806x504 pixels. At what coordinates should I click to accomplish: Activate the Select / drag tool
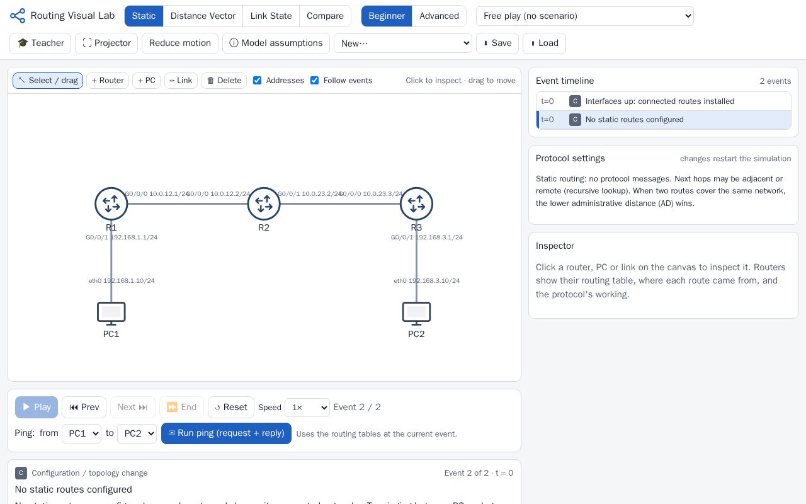[x=48, y=81]
